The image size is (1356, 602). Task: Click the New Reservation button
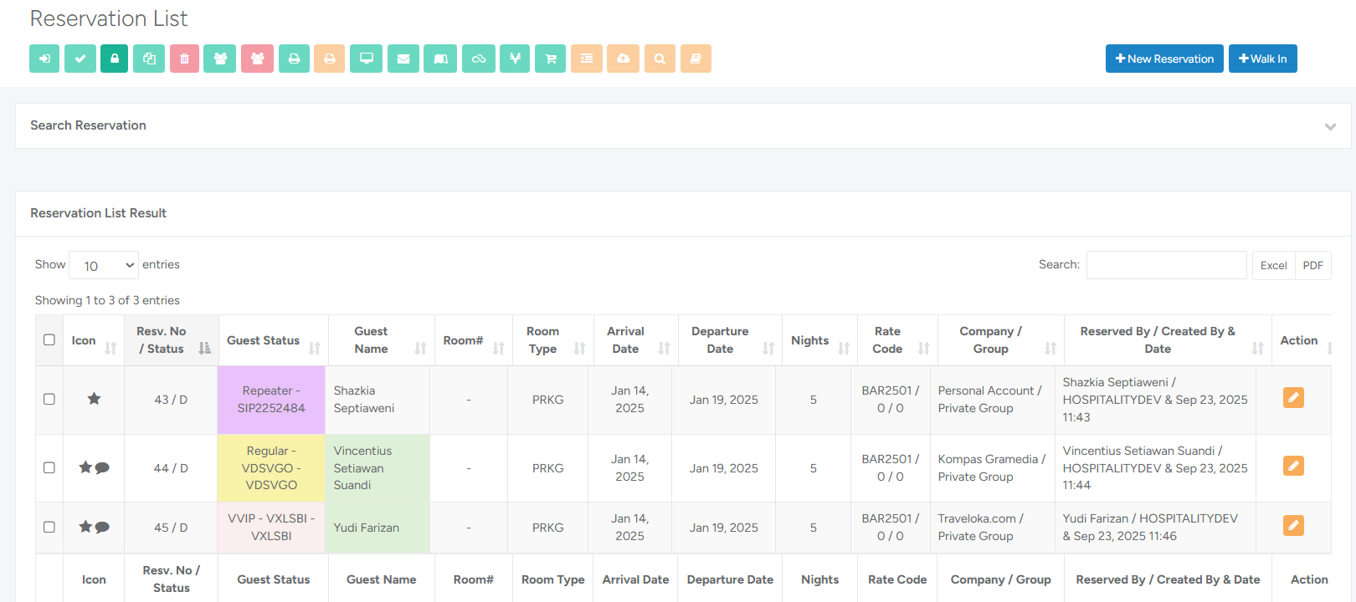pyautogui.click(x=1164, y=59)
